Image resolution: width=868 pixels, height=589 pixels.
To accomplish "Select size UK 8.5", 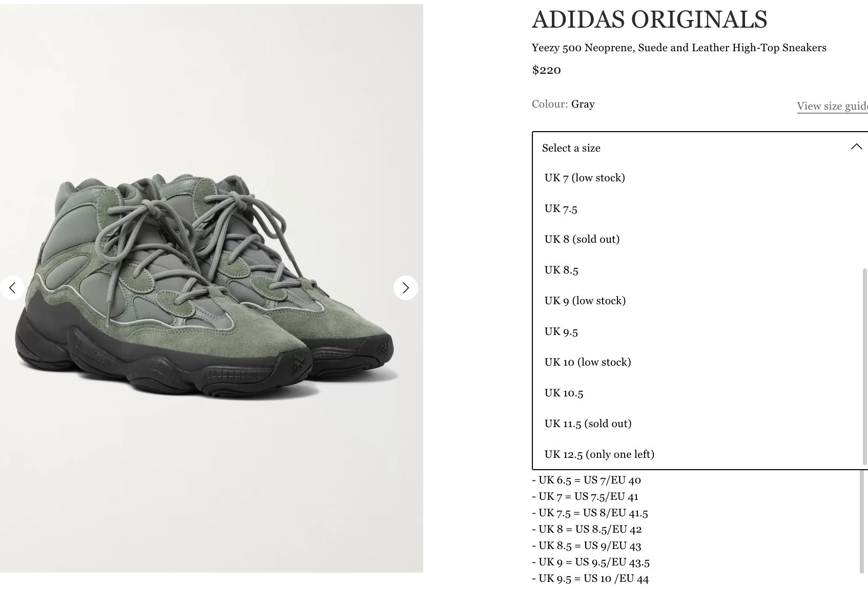I will point(698,270).
